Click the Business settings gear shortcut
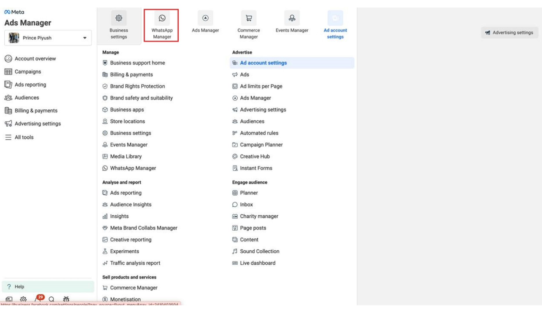The image size is (542, 313). pyautogui.click(x=119, y=18)
